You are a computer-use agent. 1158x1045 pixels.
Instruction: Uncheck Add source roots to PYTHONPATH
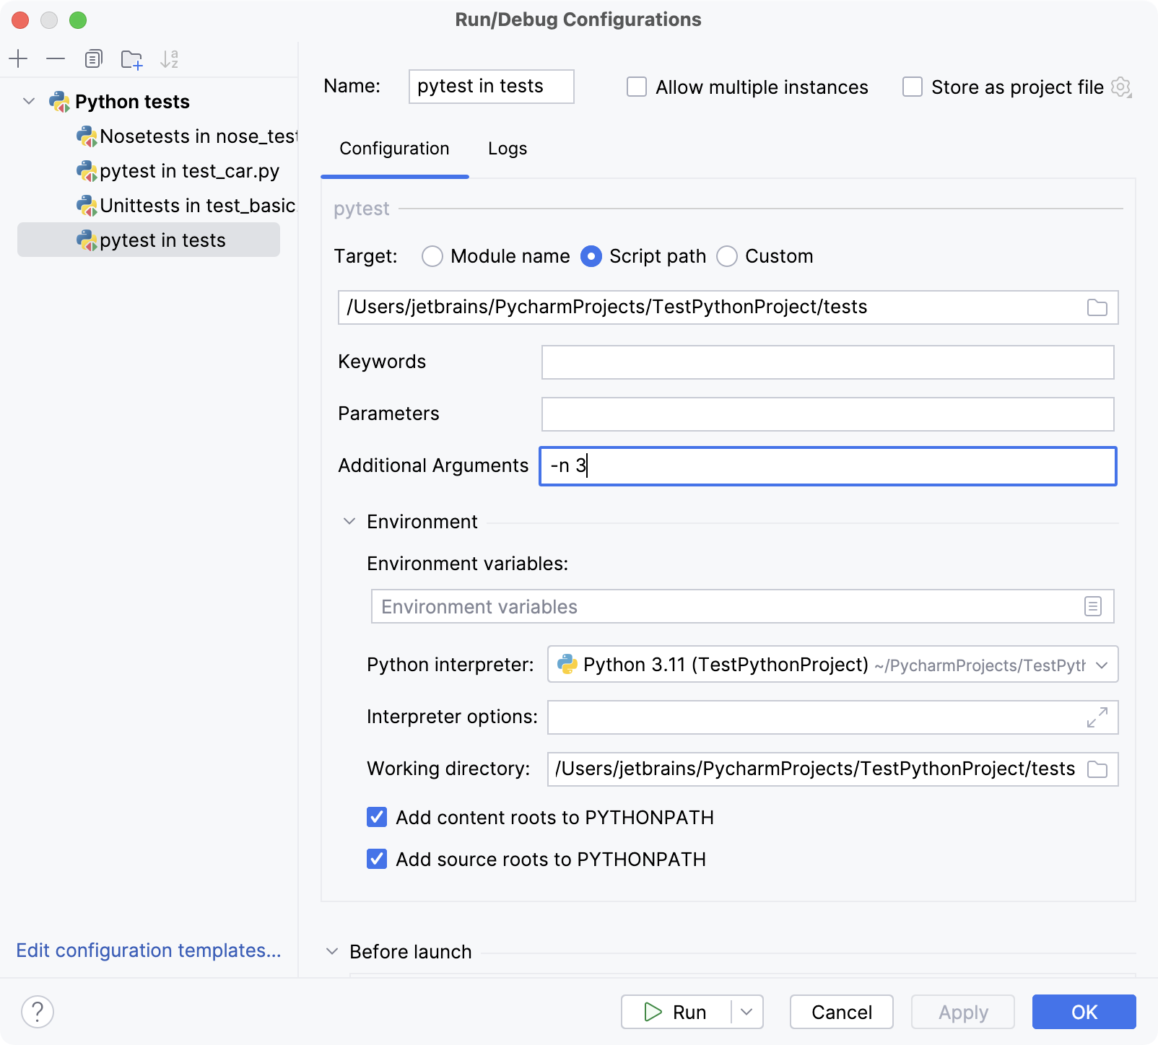pos(376,859)
